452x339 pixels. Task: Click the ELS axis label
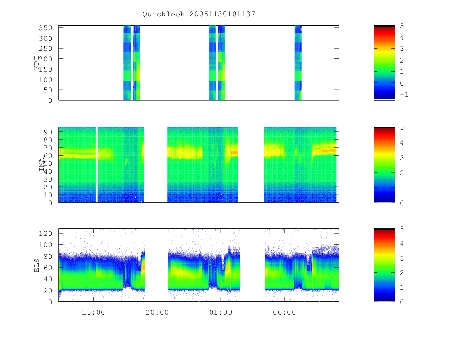[x=37, y=265]
